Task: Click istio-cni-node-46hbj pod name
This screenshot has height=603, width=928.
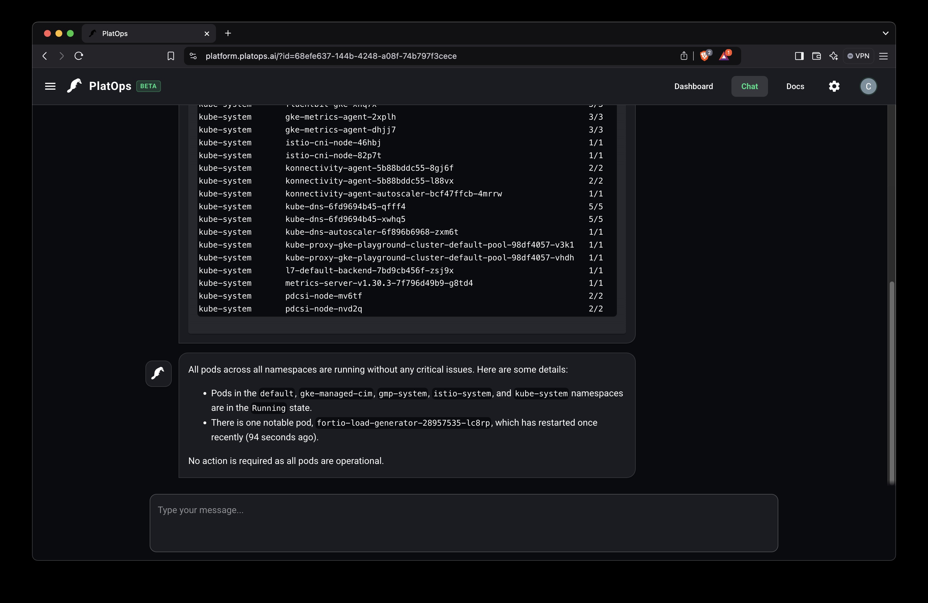Action: click(333, 142)
